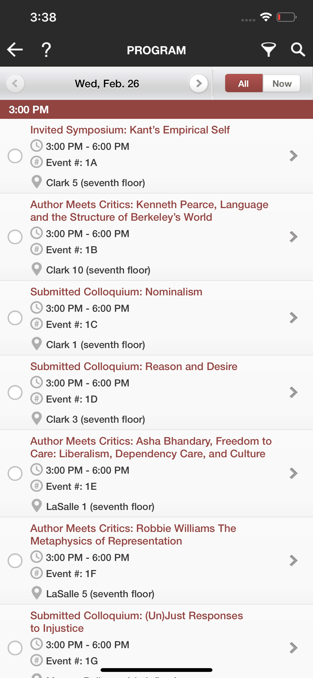Tap the 3:00 PM section header
This screenshot has width=313, height=678.
156,109
